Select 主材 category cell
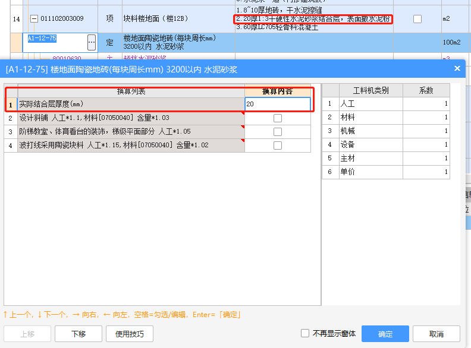The height and width of the screenshot is (348, 471). click(370, 159)
